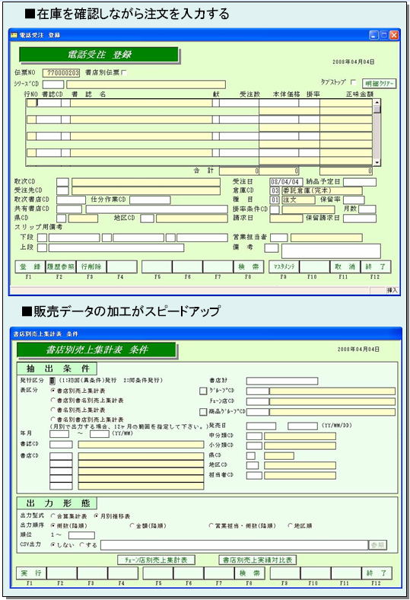Click the 明細クリアー button
This screenshot has width=410, height=600.
(379, 84)
